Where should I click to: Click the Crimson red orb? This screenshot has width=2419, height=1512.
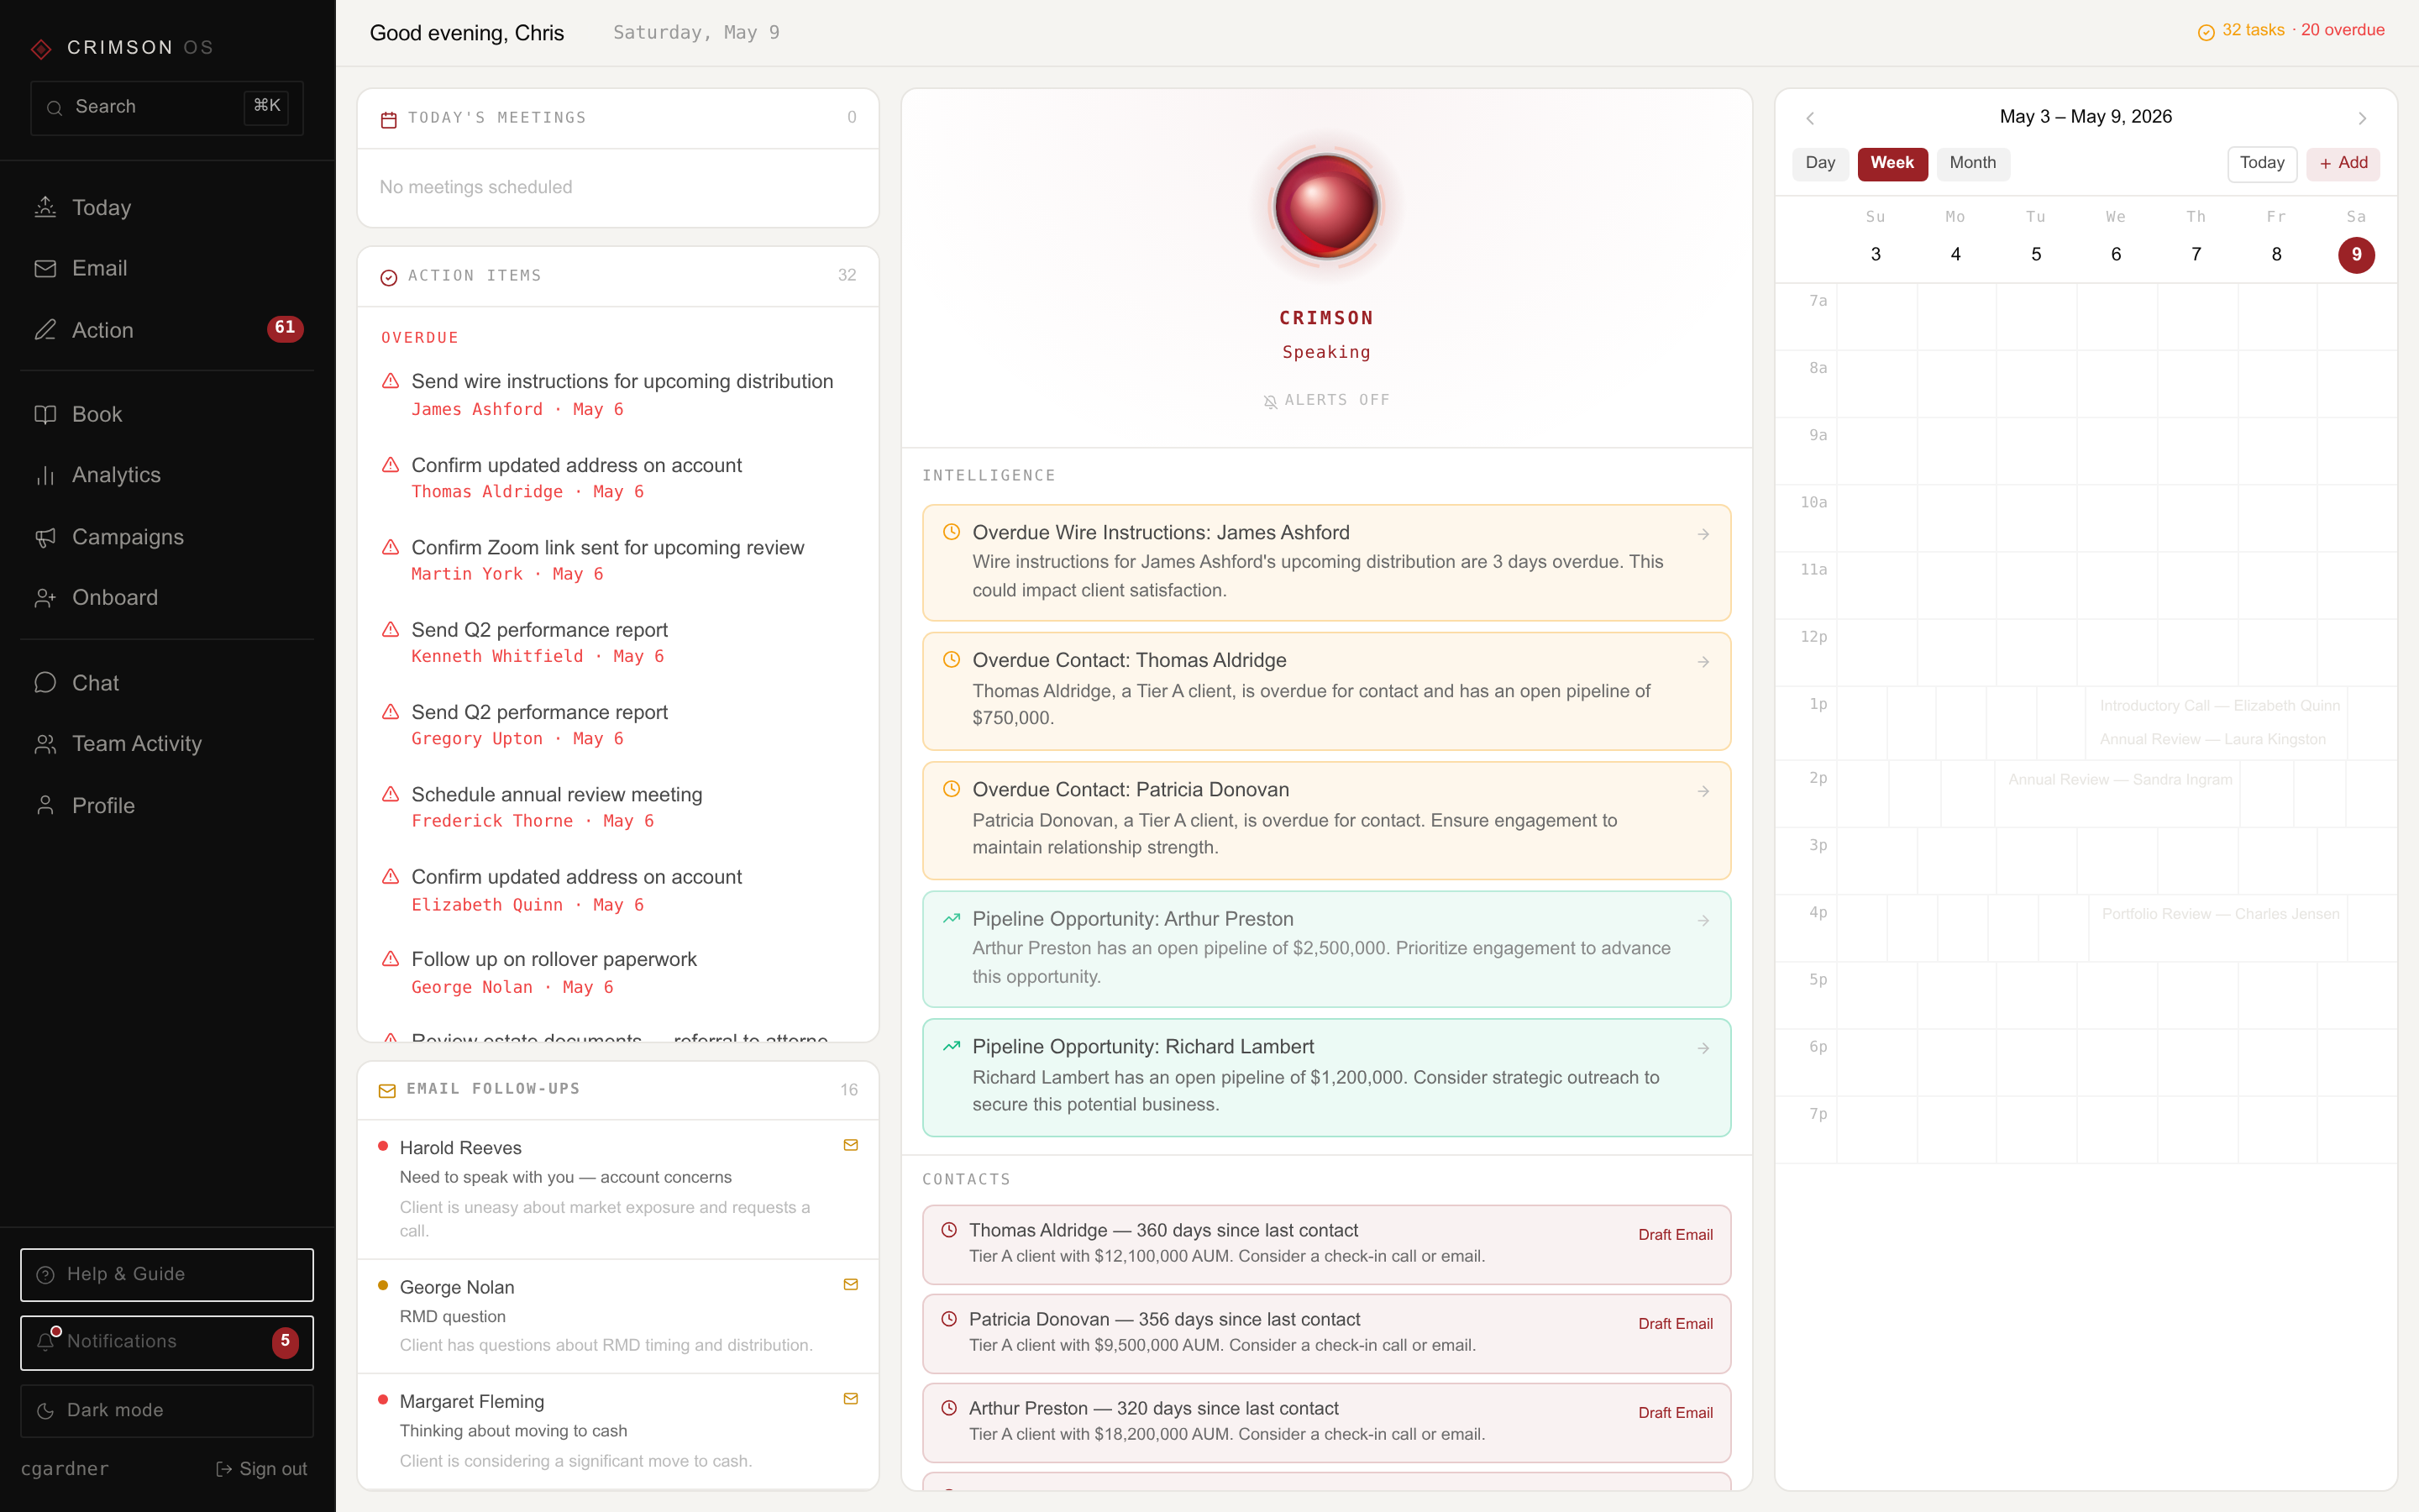click(1326, 206)
